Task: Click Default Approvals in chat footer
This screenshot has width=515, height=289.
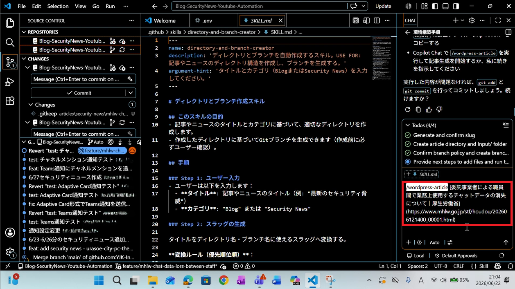Action: point(456,255)
